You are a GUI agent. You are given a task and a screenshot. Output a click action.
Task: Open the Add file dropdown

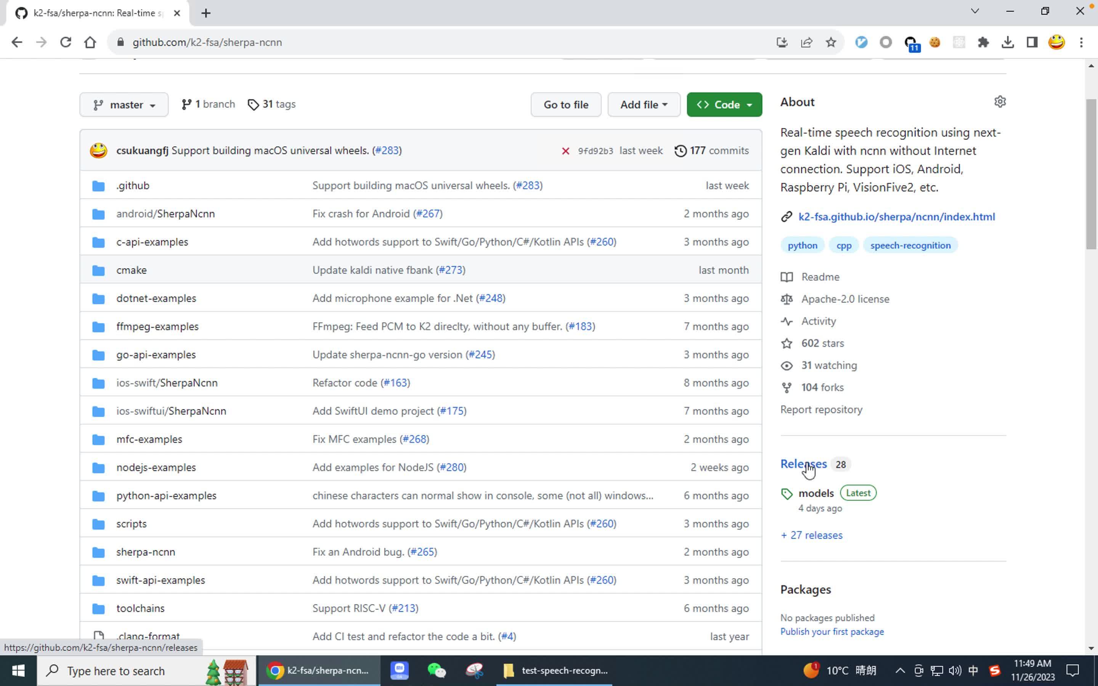[x=644, y=105]
